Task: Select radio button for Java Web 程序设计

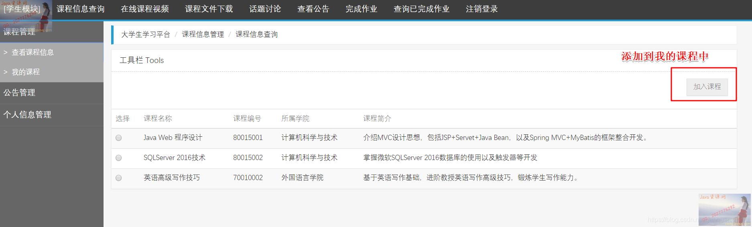Action: 118,138
